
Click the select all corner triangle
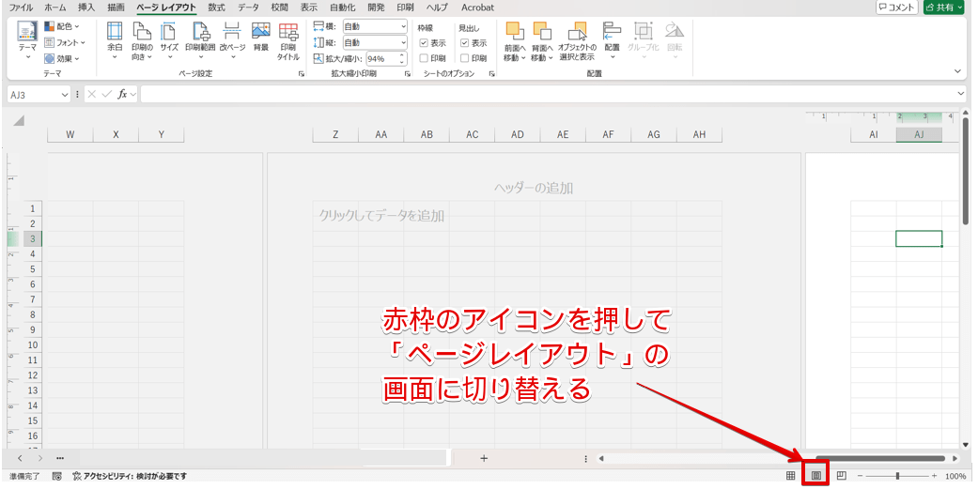point(18,121)
